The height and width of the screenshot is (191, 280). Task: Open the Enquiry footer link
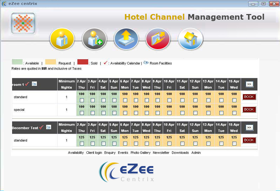[x=110, y=153]
